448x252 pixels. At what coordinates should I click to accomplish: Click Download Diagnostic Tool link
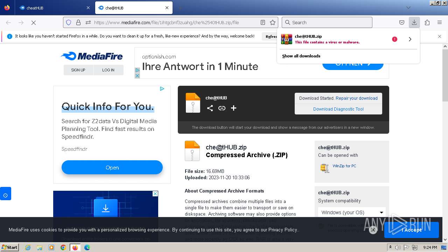click(x=338, y=109)
